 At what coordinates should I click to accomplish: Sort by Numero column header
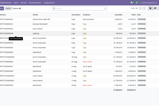(x=3, y=15)
